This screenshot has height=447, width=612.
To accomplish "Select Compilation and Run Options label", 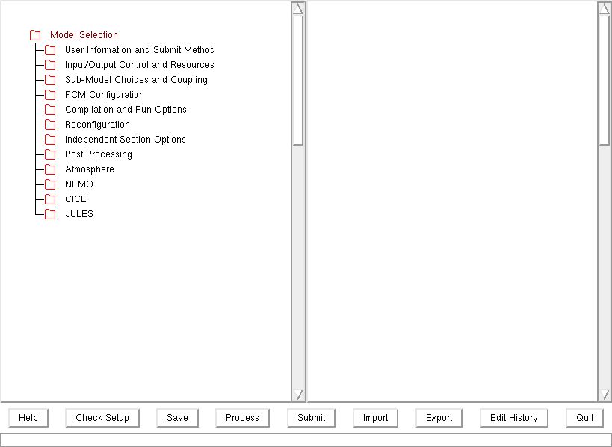I will [126, 110].
